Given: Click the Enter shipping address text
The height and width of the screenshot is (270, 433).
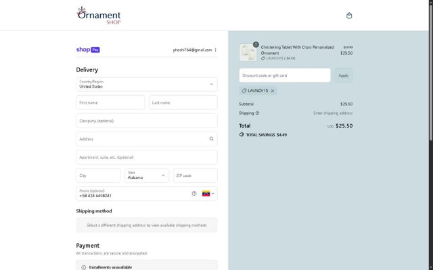Looking at the screenshot, I should click(x=333, y=113).
